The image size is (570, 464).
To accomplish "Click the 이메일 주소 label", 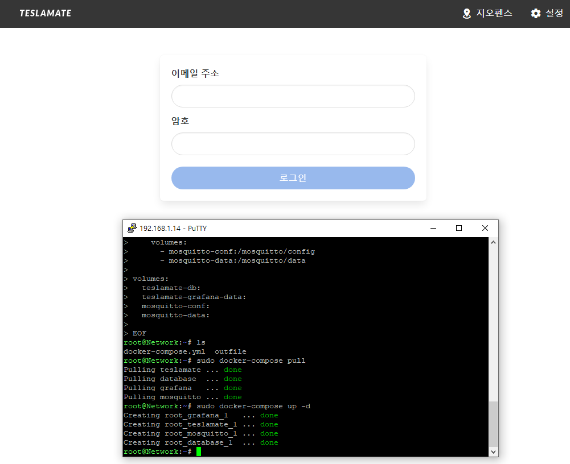I will 195,73.
